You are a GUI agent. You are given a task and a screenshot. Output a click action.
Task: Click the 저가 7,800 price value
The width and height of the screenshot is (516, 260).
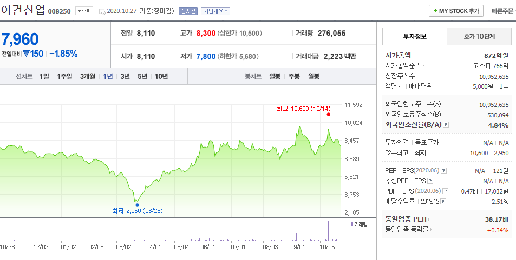206,56
